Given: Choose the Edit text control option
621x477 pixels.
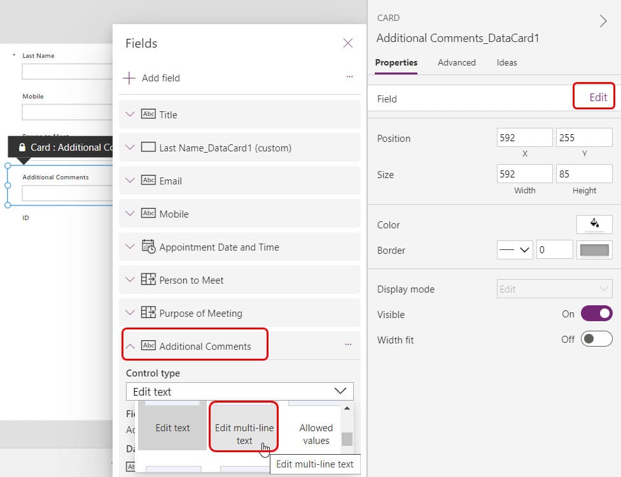Looking at the screenshot, I should [x=172, y=427].
